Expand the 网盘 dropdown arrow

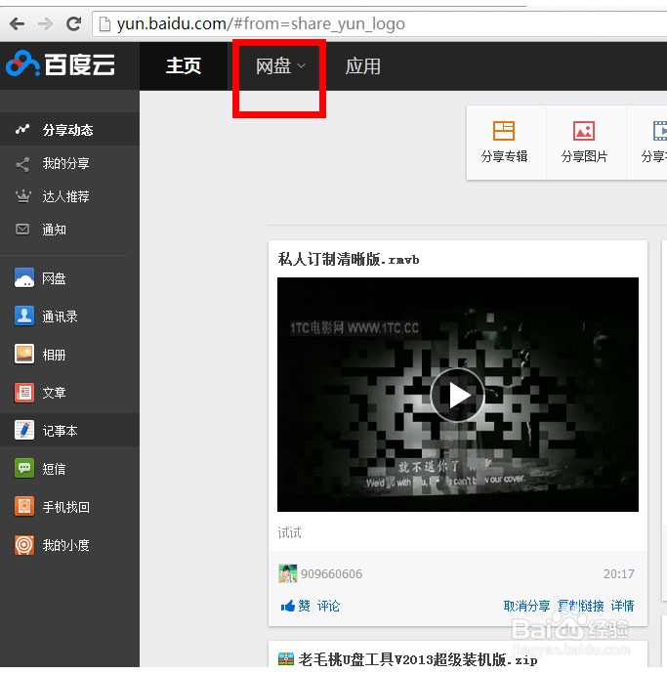click(301, 66)
